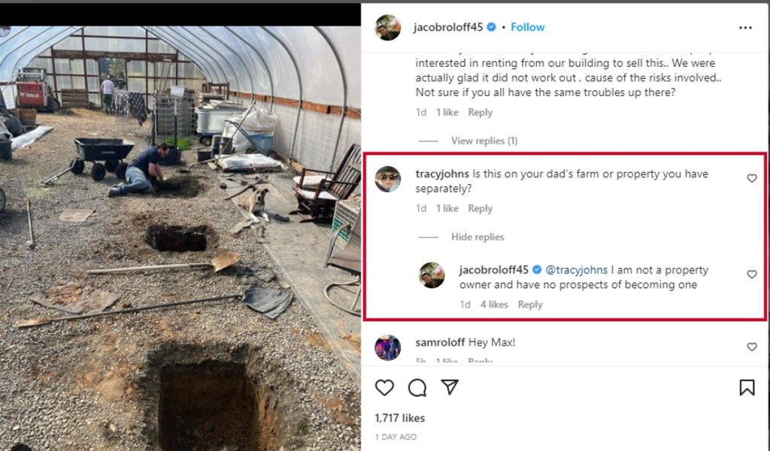Show 4 likes on jacobroloff45 reply

[494, 304]
